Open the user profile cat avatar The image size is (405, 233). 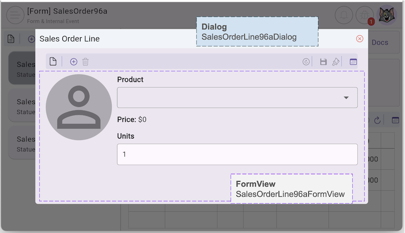pyautogui.click(x=387, y=15)
